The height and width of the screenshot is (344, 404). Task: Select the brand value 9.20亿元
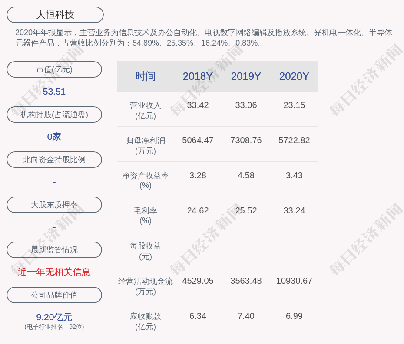click(54, 317)
